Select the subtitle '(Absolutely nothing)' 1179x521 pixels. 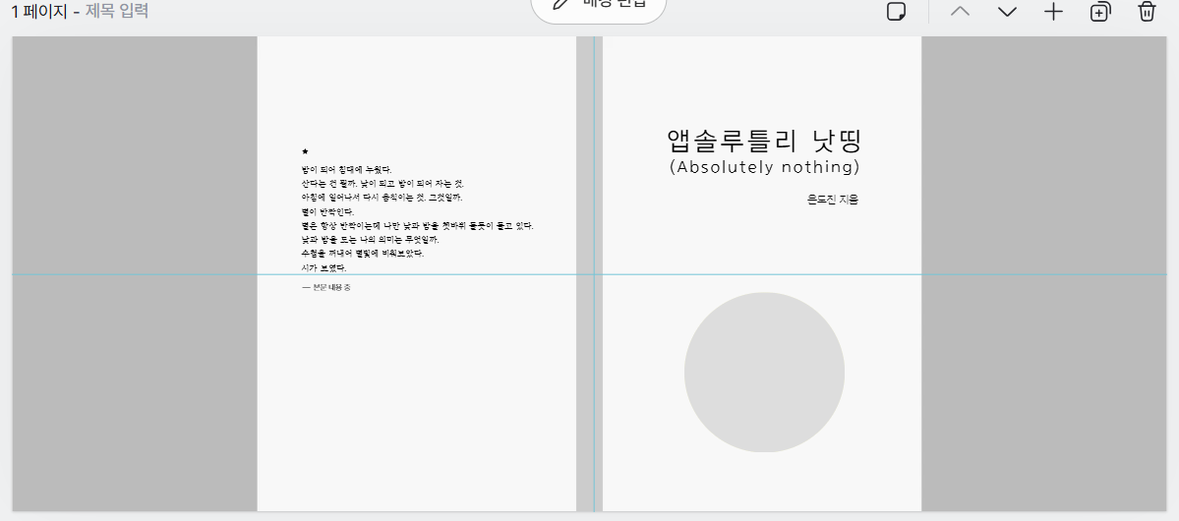pyautogui.click(x=765, y=167)
